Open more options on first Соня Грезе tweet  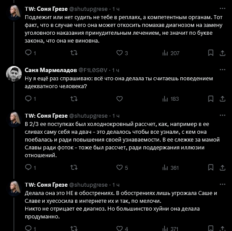[x=222, y=9]
